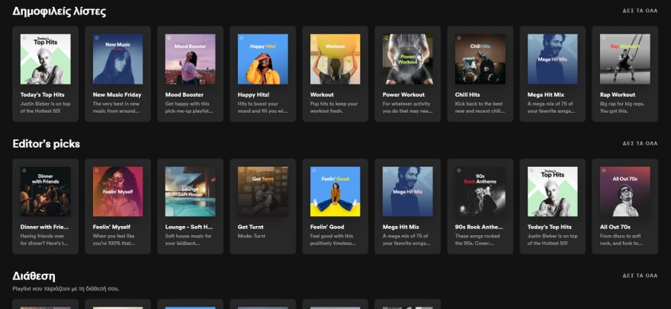671x309 pixels.
Task: Select the Power Workout title text
Action: (403, 95)
